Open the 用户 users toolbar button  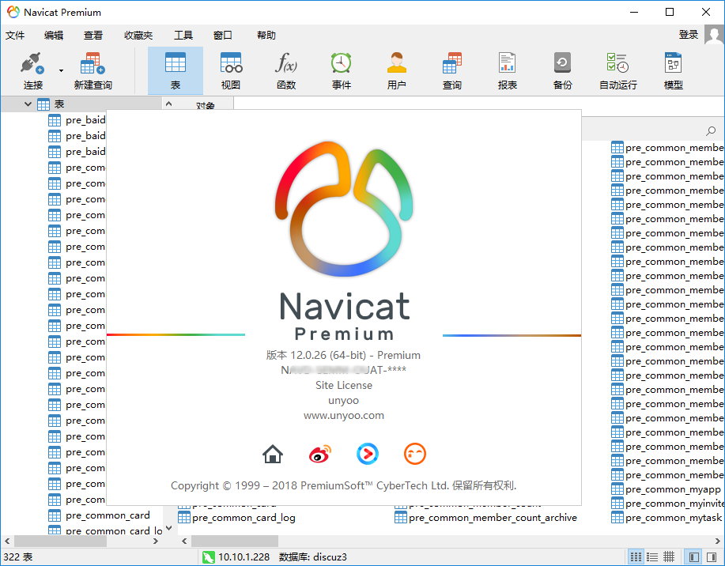tap(397, 71)
